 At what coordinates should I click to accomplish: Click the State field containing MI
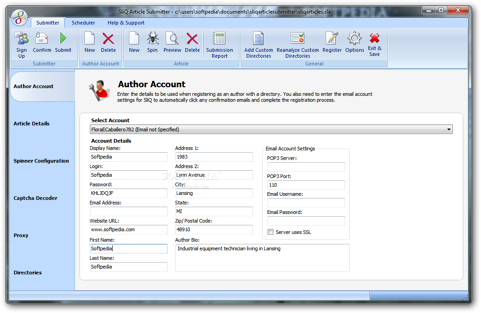point(214,211)
